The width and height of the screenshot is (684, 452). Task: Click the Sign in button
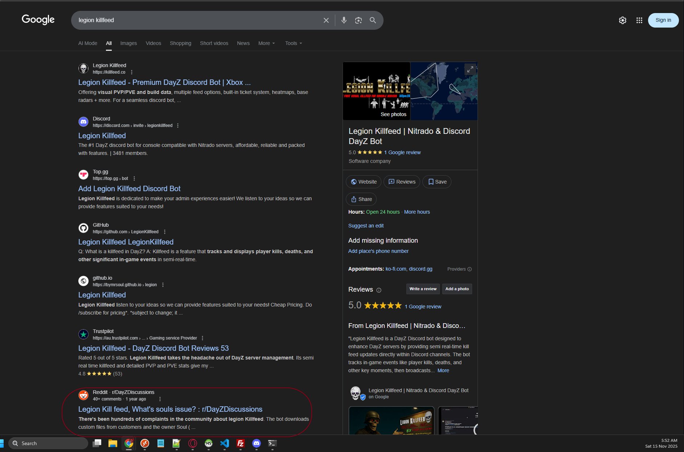click(x=663, y=20)
